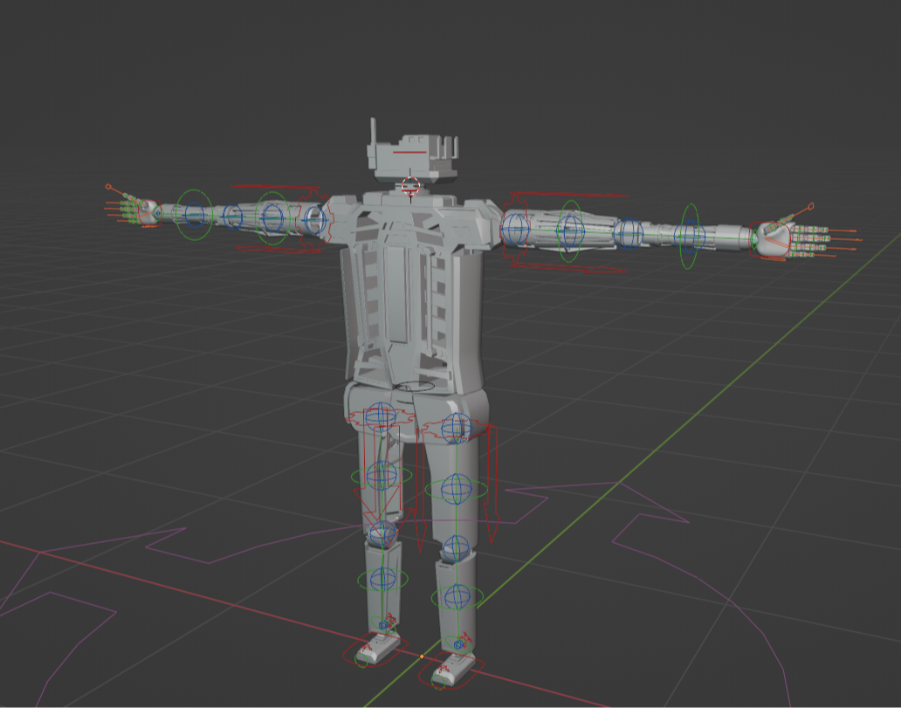Select the blue shoulder sphere on screen-right arm

pyautogui.click(x=515, y=229)
